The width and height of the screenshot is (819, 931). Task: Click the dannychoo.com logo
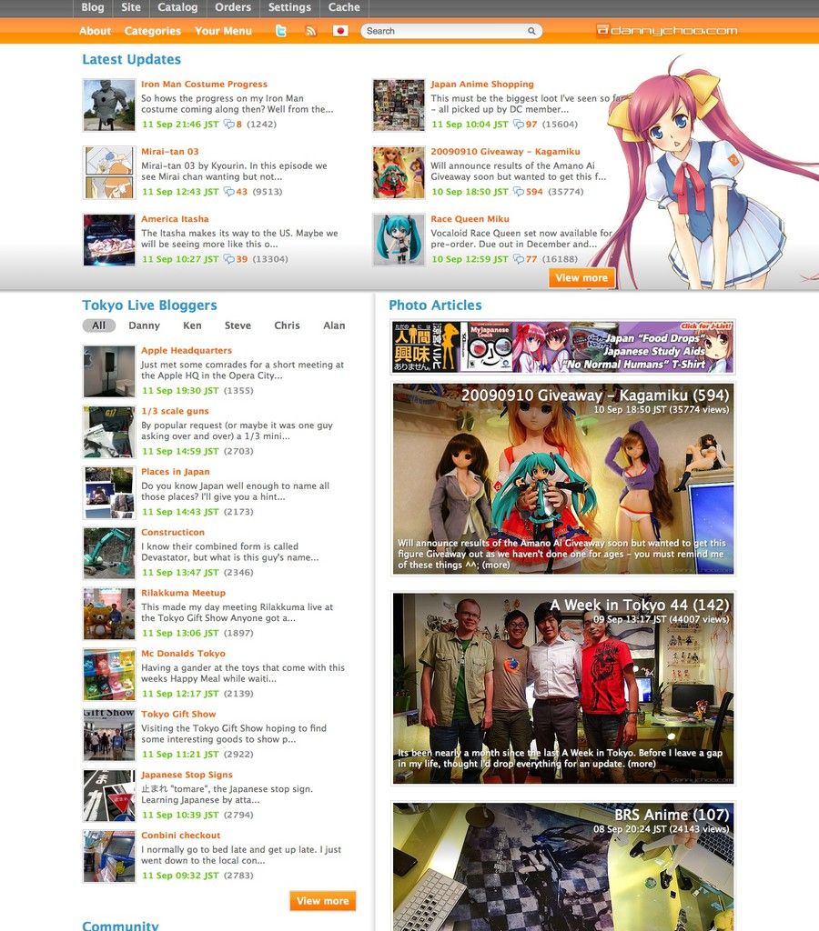click(x=666, y=31)
